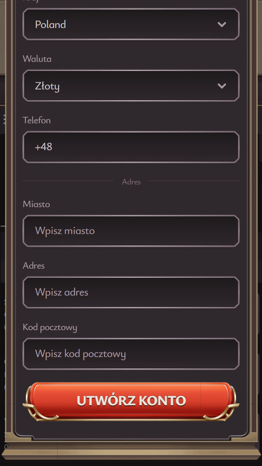Click the partly hidden menu icon behind dialog

[5, 119]
